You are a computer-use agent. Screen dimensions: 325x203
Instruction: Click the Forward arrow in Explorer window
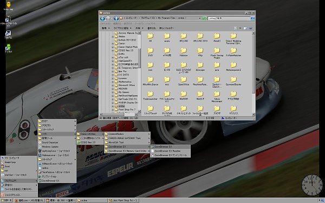[x=108, y=18]
